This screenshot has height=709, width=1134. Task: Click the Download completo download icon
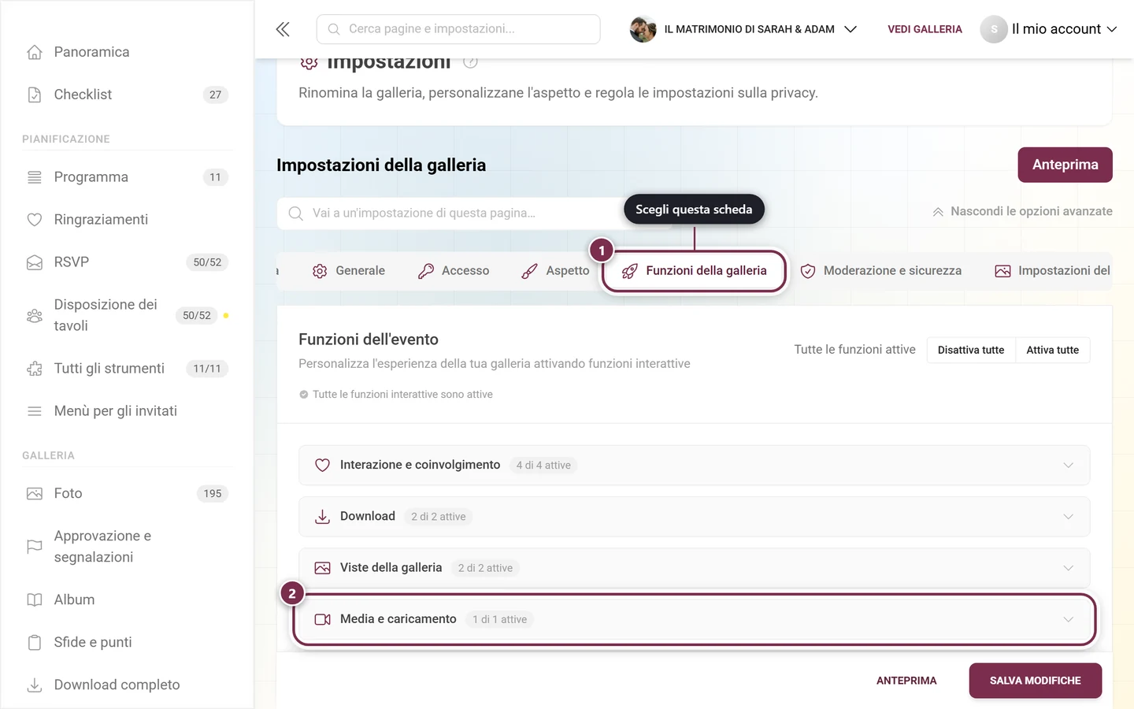(35, 685)
